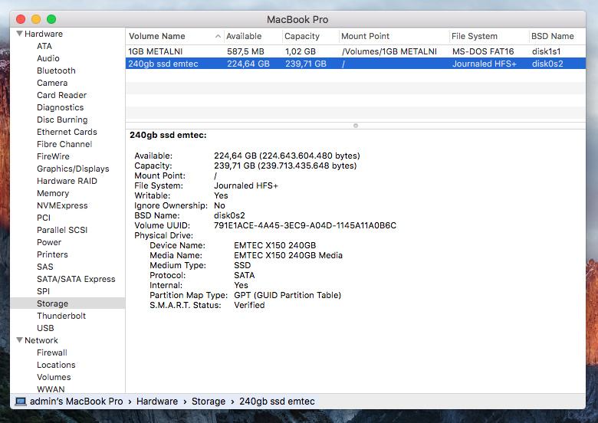Click Hardware in the bottom path bar
The width and height of the screenshot is (598, 423).
point(157,402)
